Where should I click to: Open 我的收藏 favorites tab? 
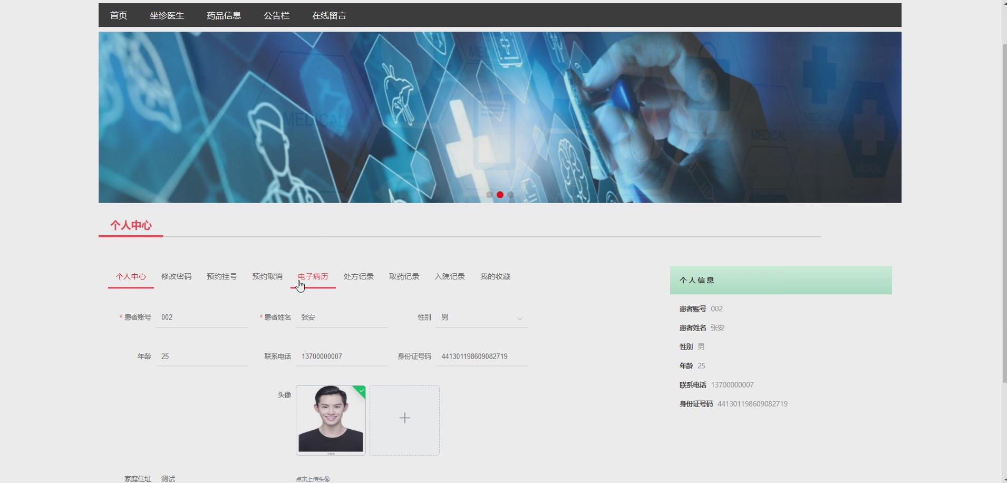coord(495,276)
